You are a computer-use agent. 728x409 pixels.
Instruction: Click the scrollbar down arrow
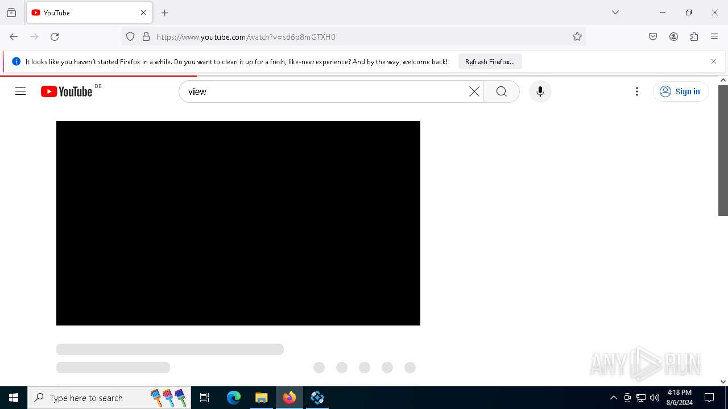click(x=723, y=382)
